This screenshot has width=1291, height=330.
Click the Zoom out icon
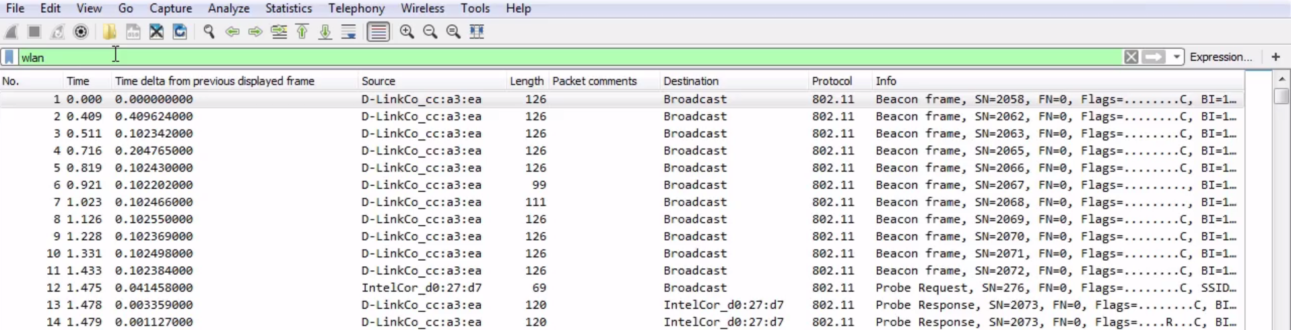point(430,32)
